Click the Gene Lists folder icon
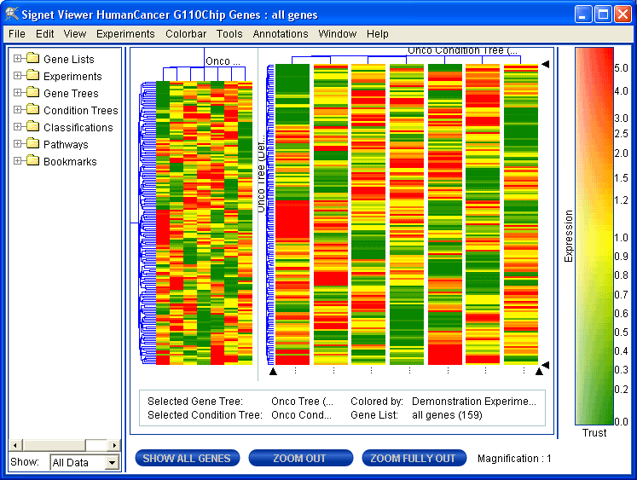This screenshot has height=480, width=637. (33, 59)
